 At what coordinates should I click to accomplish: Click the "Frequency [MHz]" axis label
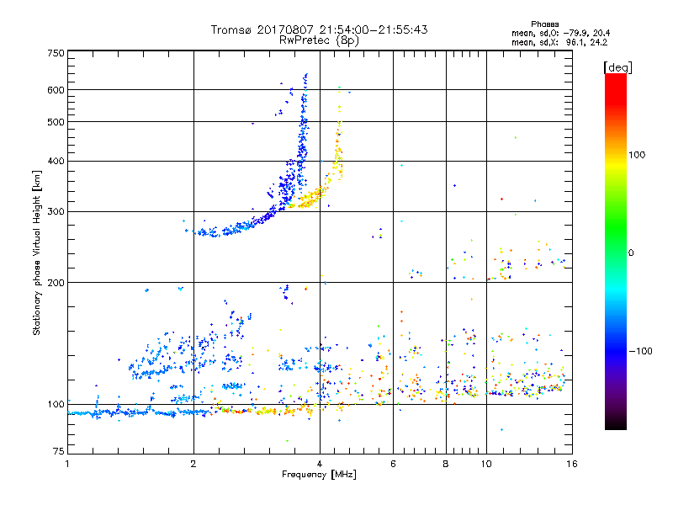pyautogui.click(x=319, y=475)
